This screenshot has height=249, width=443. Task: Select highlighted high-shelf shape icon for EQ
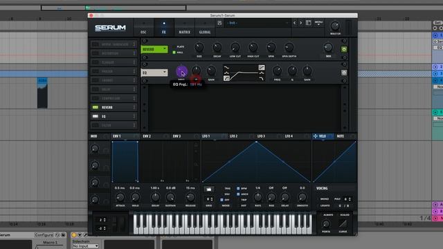[x=262, y=68]
